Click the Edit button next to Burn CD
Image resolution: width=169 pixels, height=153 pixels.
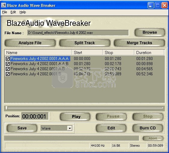click(111, 128)
